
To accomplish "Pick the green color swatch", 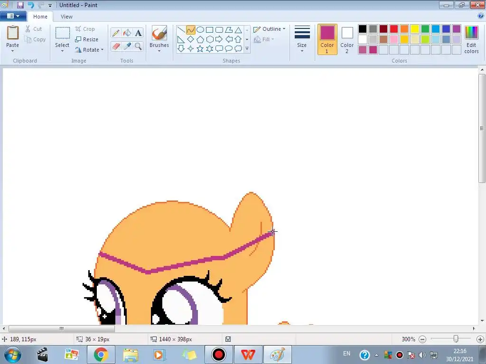I will point(425,29).
